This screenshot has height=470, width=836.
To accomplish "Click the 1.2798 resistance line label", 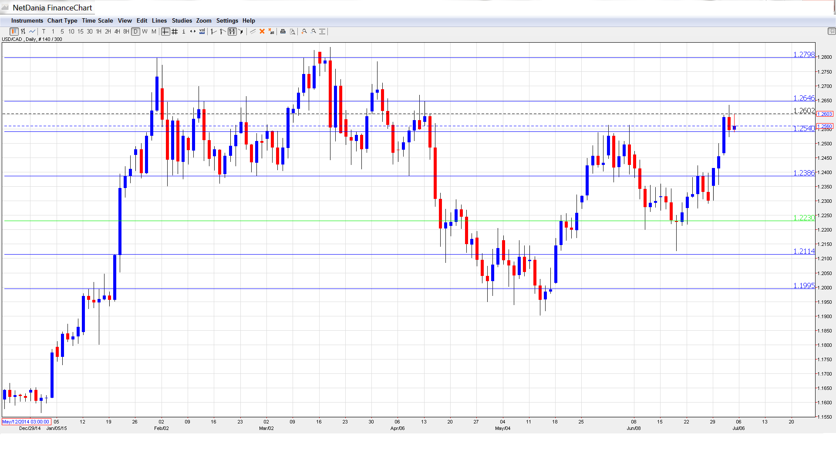I will (x=803, y=54).
